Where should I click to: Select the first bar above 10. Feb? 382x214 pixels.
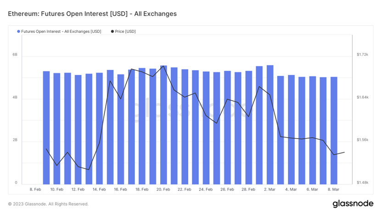(x=57, y=129)
